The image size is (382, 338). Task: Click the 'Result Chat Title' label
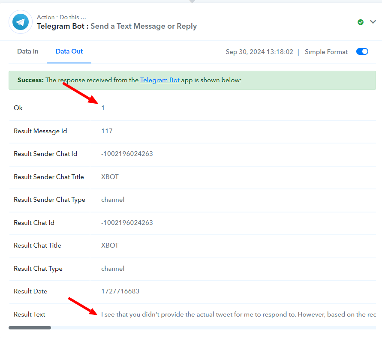coord(37,245)
